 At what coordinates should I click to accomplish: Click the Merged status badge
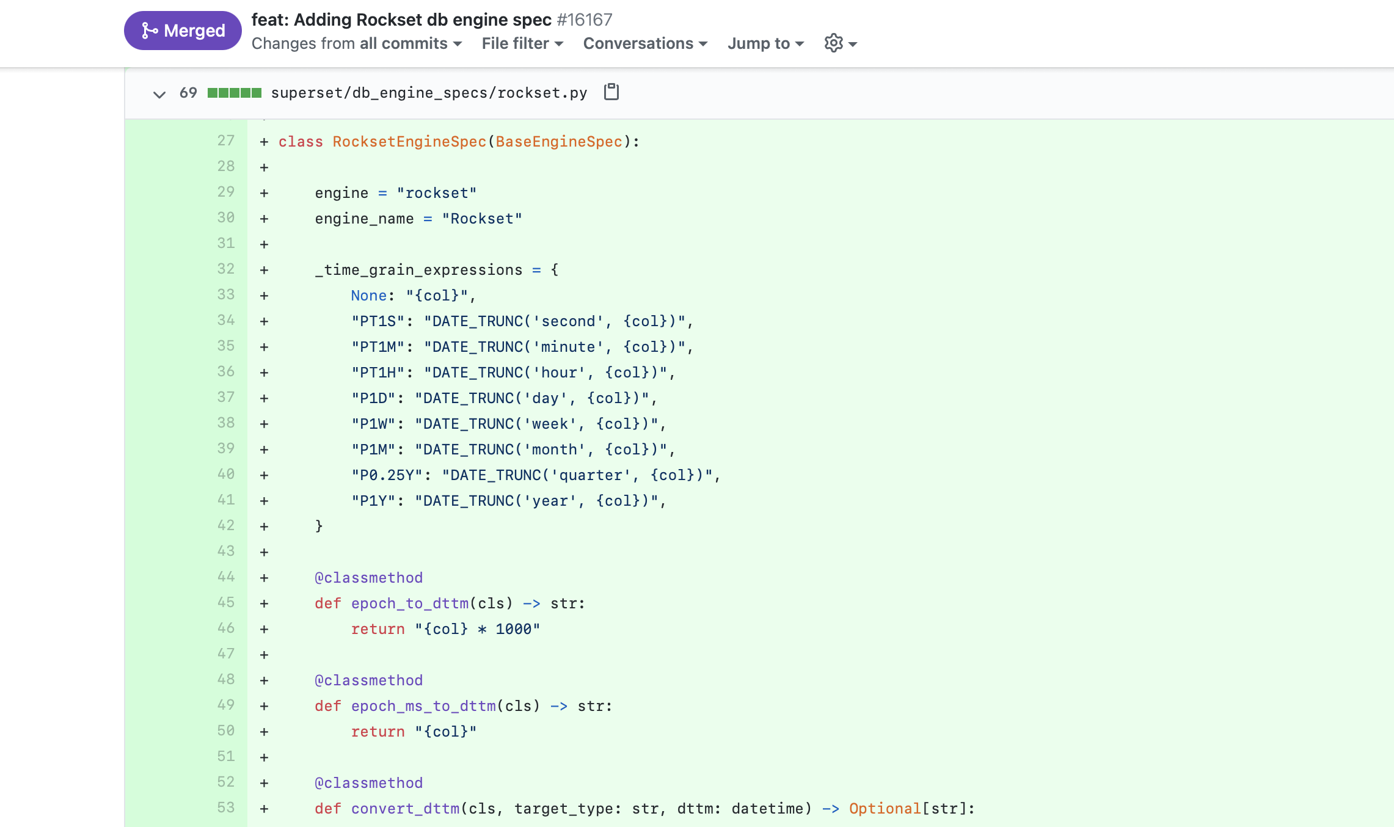pyautogui.click(x=182, y=29)
